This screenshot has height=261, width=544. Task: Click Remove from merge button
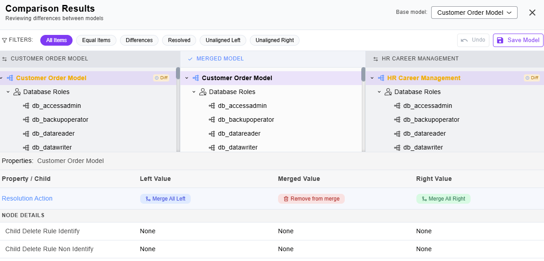[311, 199]
